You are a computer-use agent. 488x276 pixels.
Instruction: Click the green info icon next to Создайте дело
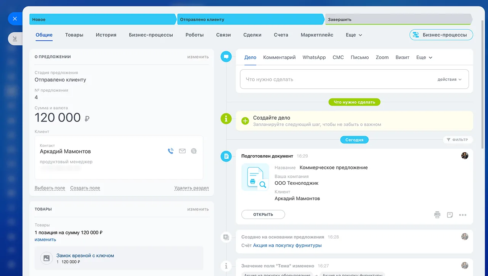(226, 119)
